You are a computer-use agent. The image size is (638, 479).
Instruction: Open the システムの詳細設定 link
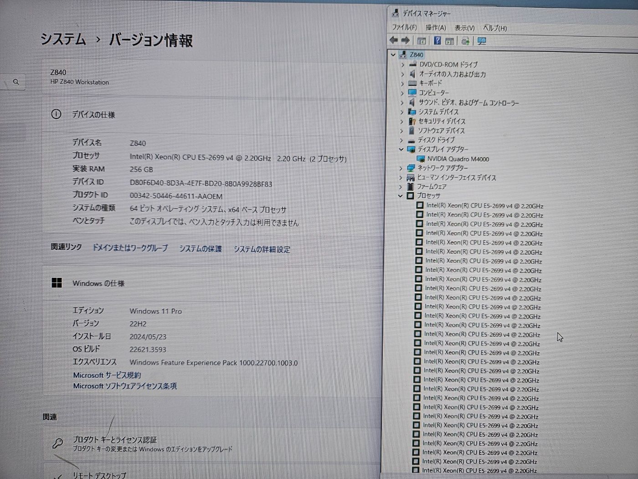262,249
